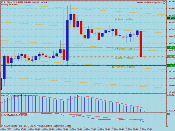Click the green 1.4826 price tag
The image size is (175, 131).
tap(171, 66)
